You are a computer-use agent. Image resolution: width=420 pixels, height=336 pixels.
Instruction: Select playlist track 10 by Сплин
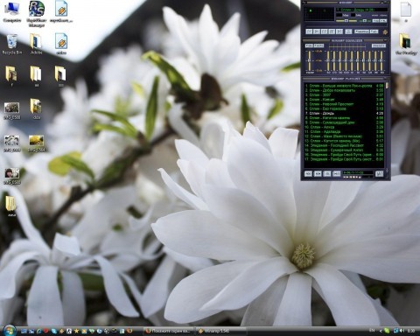(x=344, y=127)
